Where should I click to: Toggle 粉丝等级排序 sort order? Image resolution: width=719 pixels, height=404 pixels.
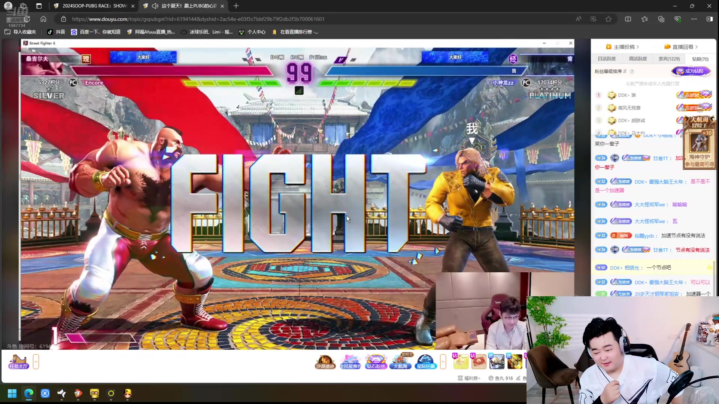coord(610,71)
